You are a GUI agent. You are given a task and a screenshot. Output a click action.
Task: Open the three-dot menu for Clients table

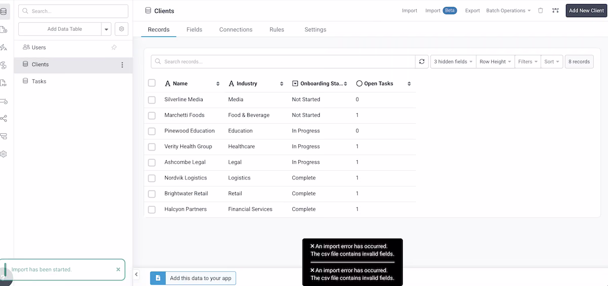pyautogui.click(x=122, y=65)
